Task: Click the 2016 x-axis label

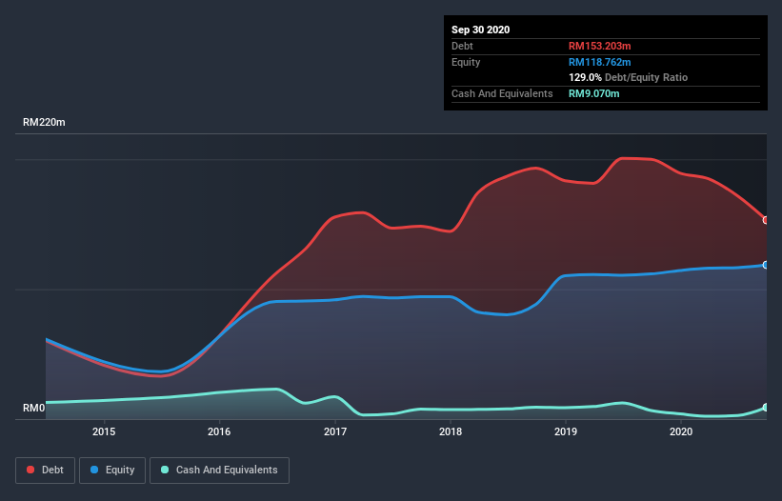Action: tap(219, 431)
